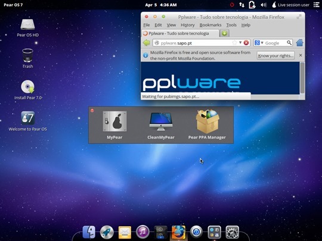Click the Firefox window fullscreen arrows icon
The width and height of the screenshot is (322, 241).
tap(299, 17)
